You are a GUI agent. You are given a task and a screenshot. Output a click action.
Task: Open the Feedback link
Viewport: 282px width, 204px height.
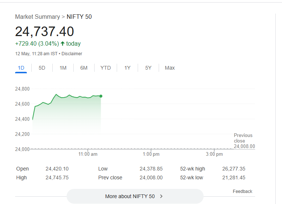pos(243,191)
